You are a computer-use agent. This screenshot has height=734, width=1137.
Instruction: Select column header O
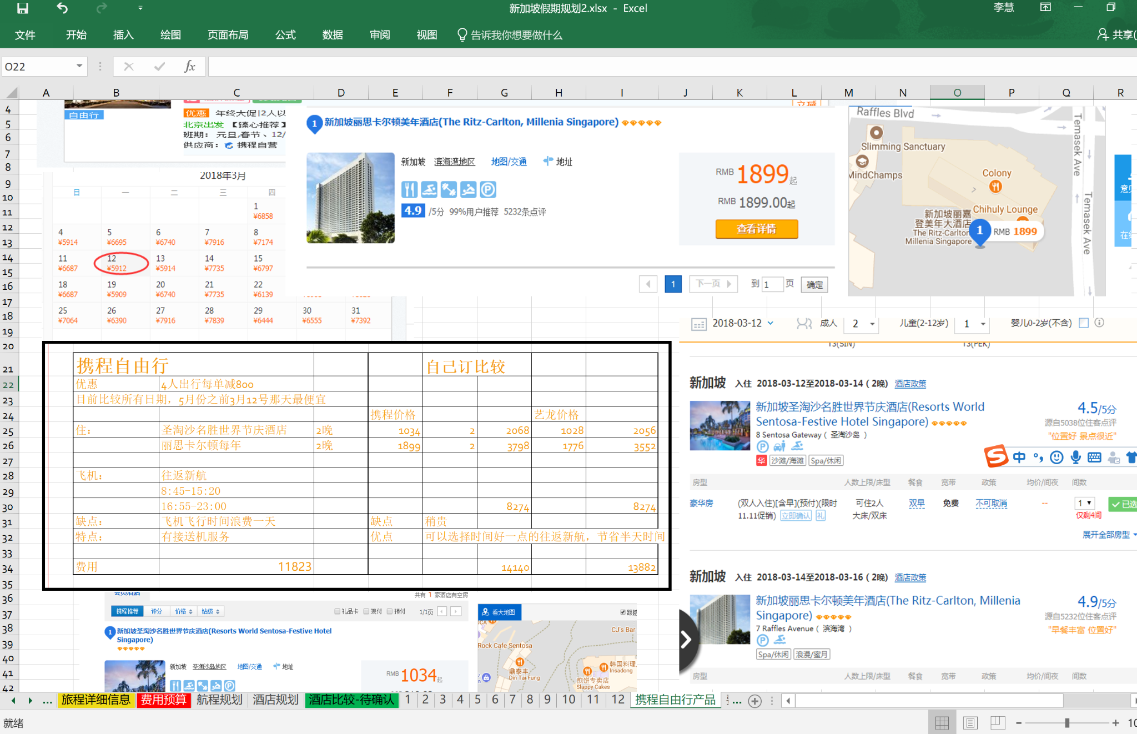tap(957, 93)
